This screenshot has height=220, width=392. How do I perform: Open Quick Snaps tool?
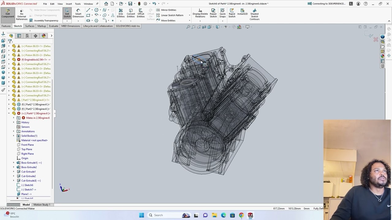(223, 13)
